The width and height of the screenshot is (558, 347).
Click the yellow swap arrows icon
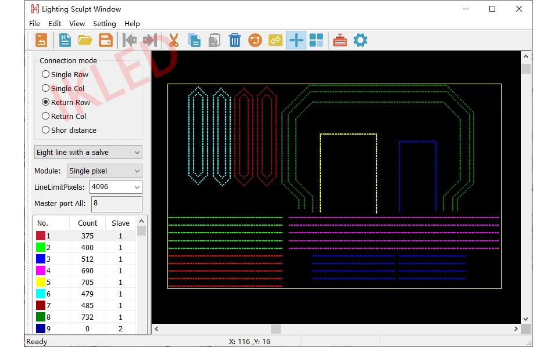276,40
